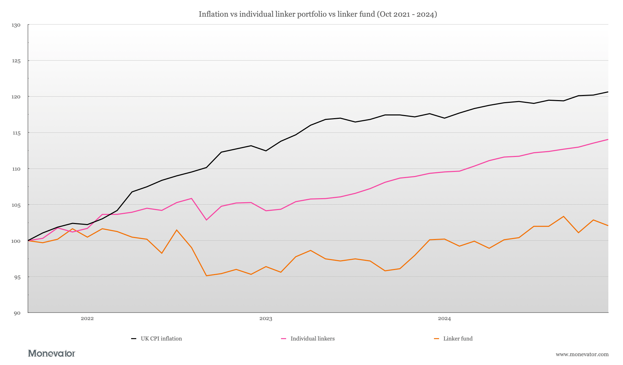Click the 125 y-axis label

[16, 61]
